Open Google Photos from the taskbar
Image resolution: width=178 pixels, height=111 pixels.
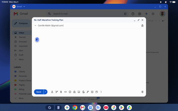pyautogui.click(x=114, y=107)
